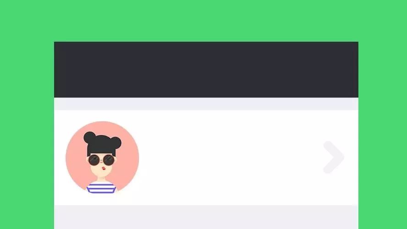Click the sunglasses on the avatar
407x229 pixels.
point(101,160)
